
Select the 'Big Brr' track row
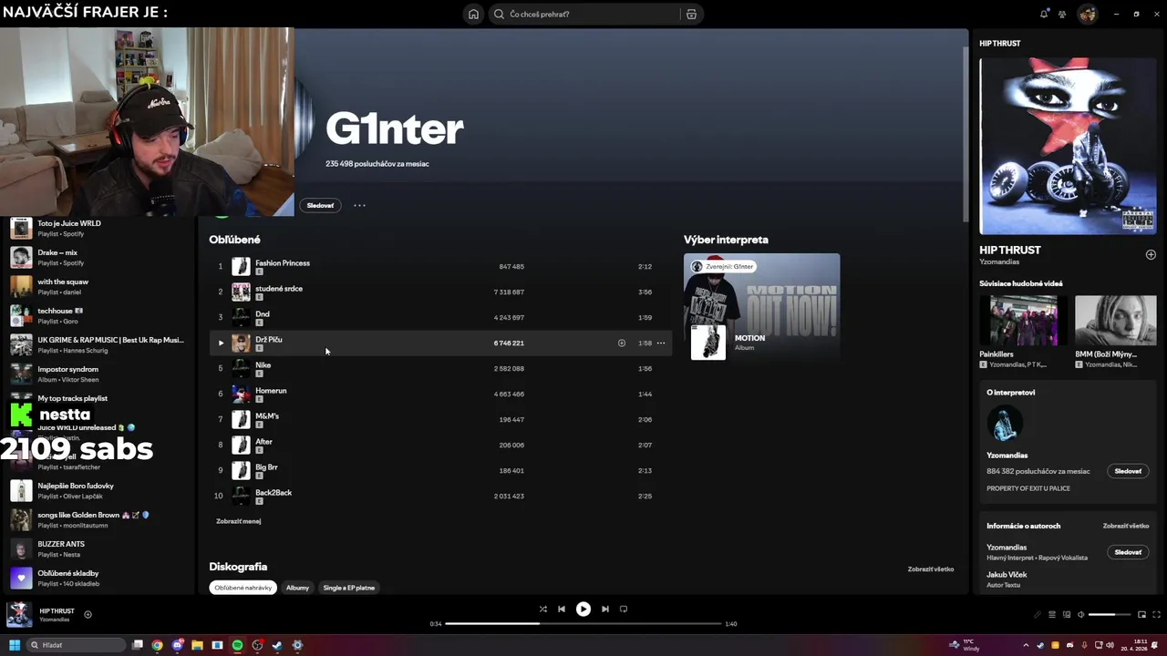pos(441,471)
